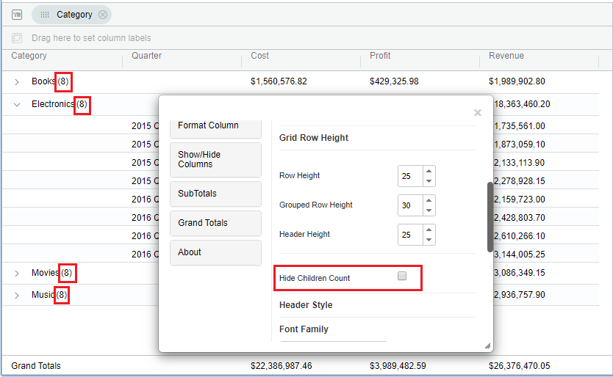613x377 pixels.
Task: Switch to the Grand Totals tab
Action: [215, 223]
